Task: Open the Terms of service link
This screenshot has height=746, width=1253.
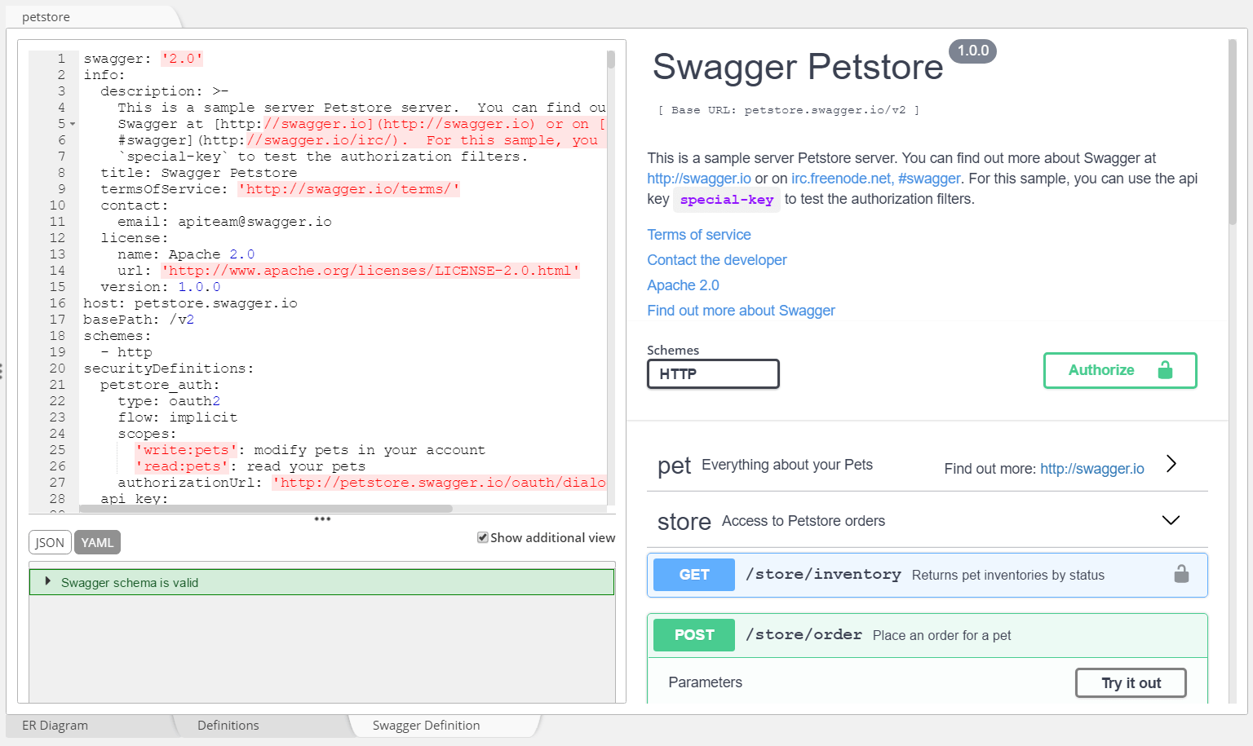Action: (698, 234)
